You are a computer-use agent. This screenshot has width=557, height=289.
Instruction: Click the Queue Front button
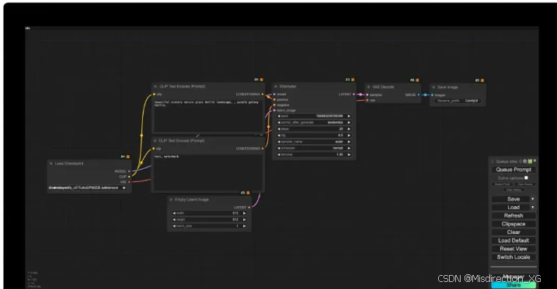(x=503, y=184)
